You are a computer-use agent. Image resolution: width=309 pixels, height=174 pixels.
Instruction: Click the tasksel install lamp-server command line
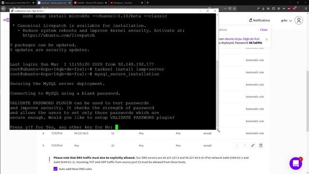pyautogui.click(x=87, y=69)
